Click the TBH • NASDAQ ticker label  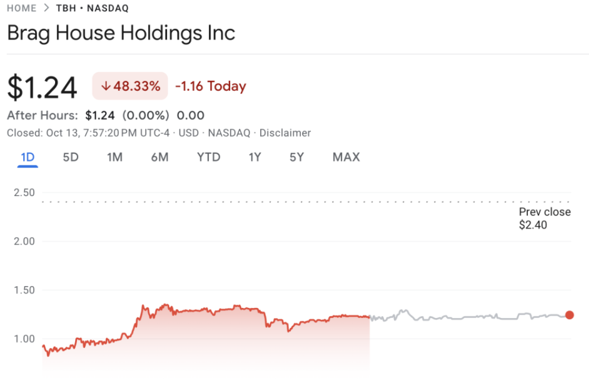click(x=92, y=8)
